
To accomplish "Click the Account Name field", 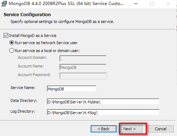I will (x=83, y=67).
